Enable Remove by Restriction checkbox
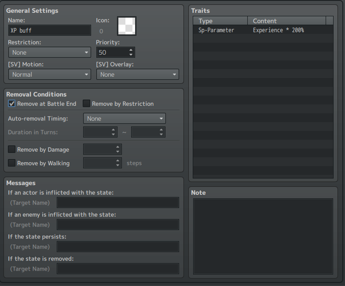This screenshot has width=345, height=286. coord(86,104)
